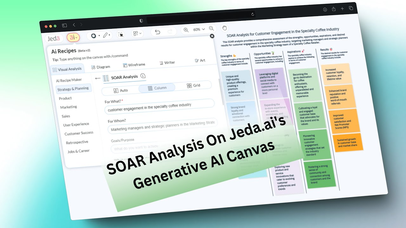This screenshot has width=406, height=228.
Task: Show the browser tab overview
Action: (x=351, y=8)
